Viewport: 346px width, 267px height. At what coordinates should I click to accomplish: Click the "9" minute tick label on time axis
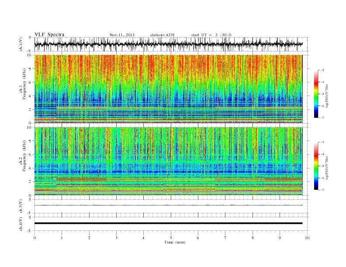(280, 238)
